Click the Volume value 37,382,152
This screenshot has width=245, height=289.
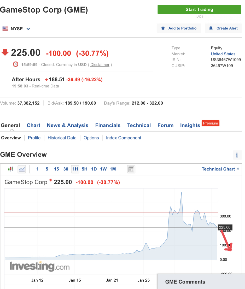point(28,103)
